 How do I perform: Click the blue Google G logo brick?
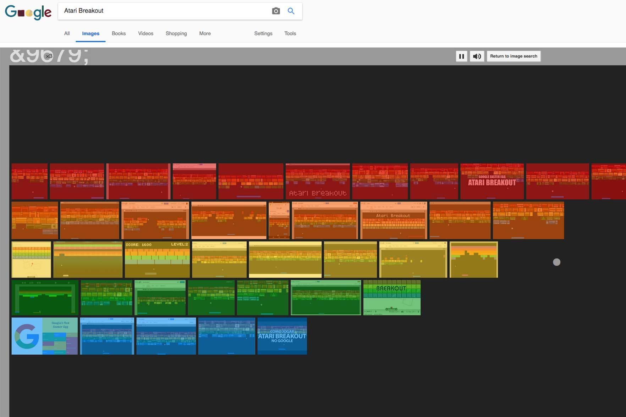click(44, 336)
